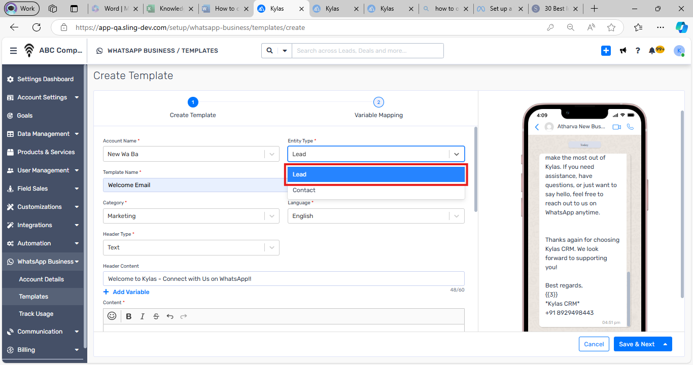The image size is (693, 365).
Task: Open the browser zoom out icon
Action: tap(571, 27)
